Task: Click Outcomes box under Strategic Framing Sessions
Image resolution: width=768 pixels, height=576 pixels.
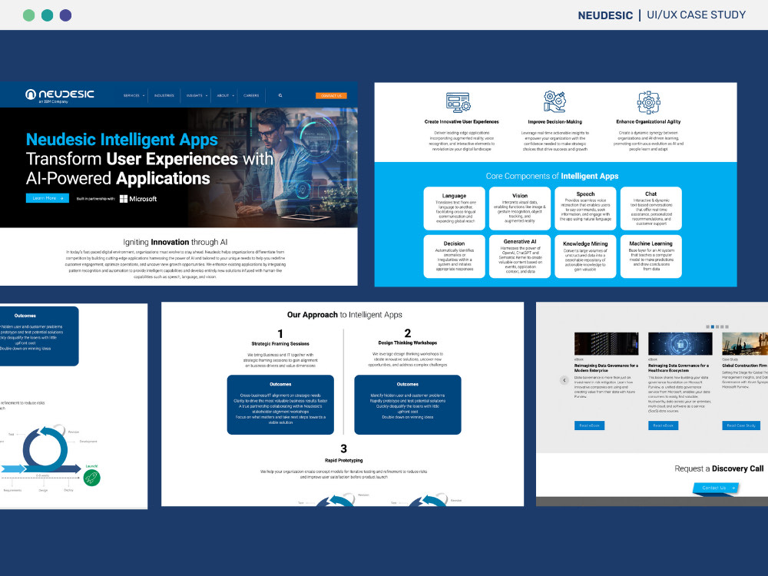Action: (280, 405)
